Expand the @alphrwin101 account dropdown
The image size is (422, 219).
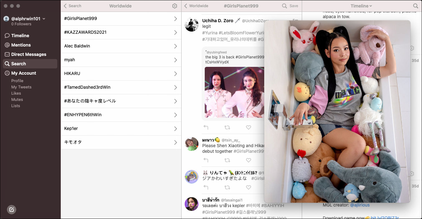(x=44, y=19)
